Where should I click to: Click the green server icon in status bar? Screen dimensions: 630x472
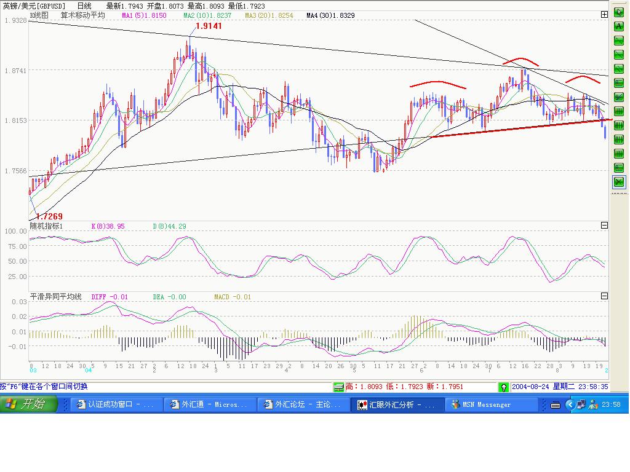(x=339, y=387)
